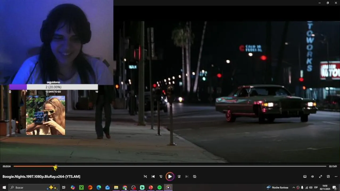340x191 pixels.
Task: Go to the next track
Action: [187, 176]
